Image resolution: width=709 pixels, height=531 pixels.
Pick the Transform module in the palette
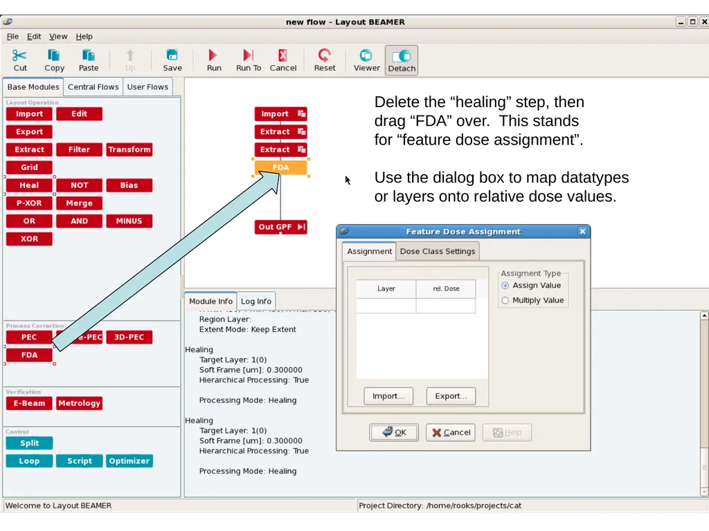click(x=129, y=149)
